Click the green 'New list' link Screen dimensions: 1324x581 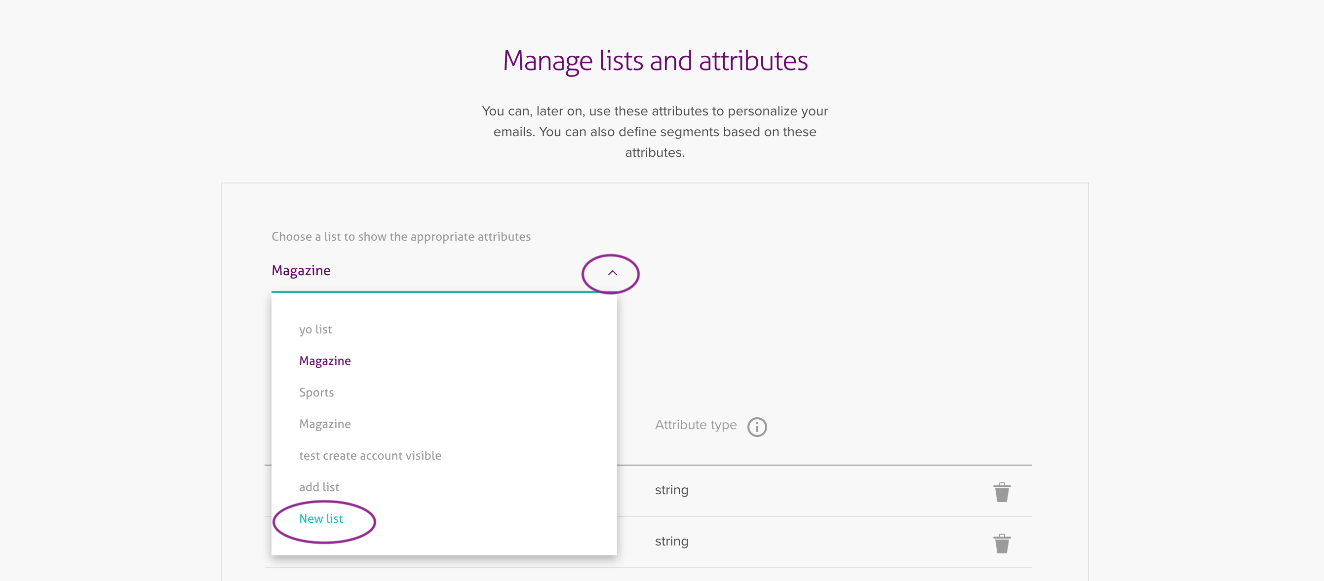click(x=321, y=519)
